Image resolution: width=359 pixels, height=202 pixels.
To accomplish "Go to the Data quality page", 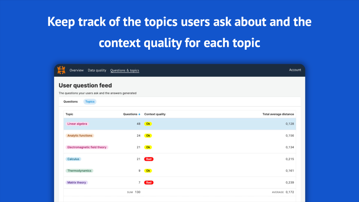I will click(97, 70).
